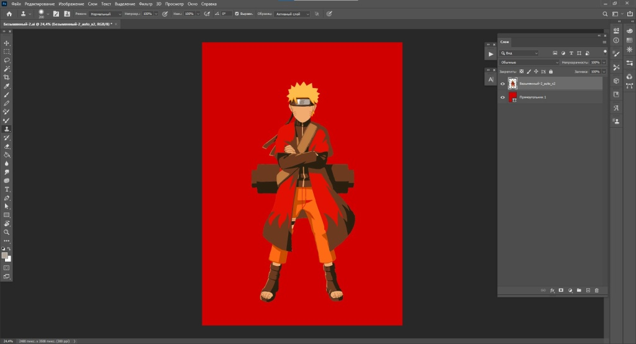Toggle lock all padlock icon
Screen dimensions: 636x344
point(551,72)
